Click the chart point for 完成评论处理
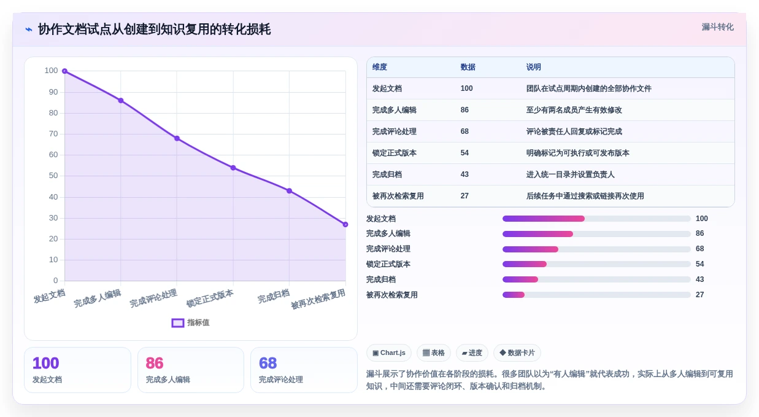The width and height of the screenshot is (759, 417). 177,138
